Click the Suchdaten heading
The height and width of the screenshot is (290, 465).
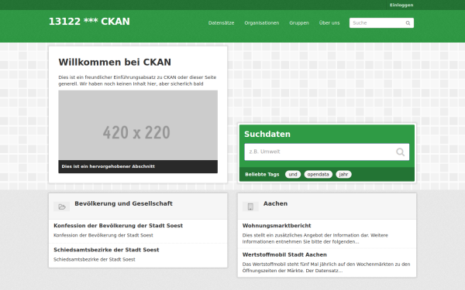[x=267, y=134]
